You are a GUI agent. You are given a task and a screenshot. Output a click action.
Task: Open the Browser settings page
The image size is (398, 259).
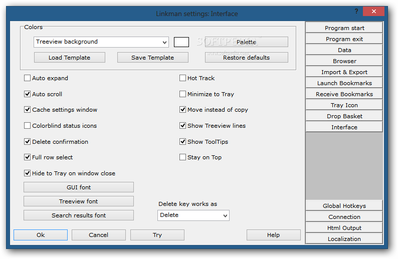tap(344, 61)
